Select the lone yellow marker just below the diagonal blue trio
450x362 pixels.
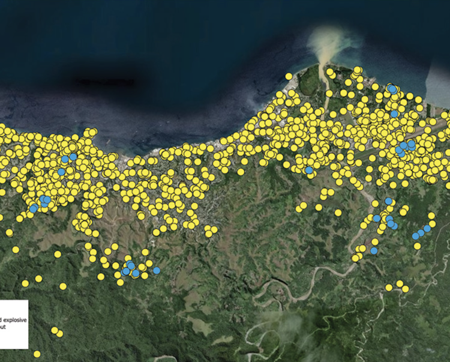(418, 246)
